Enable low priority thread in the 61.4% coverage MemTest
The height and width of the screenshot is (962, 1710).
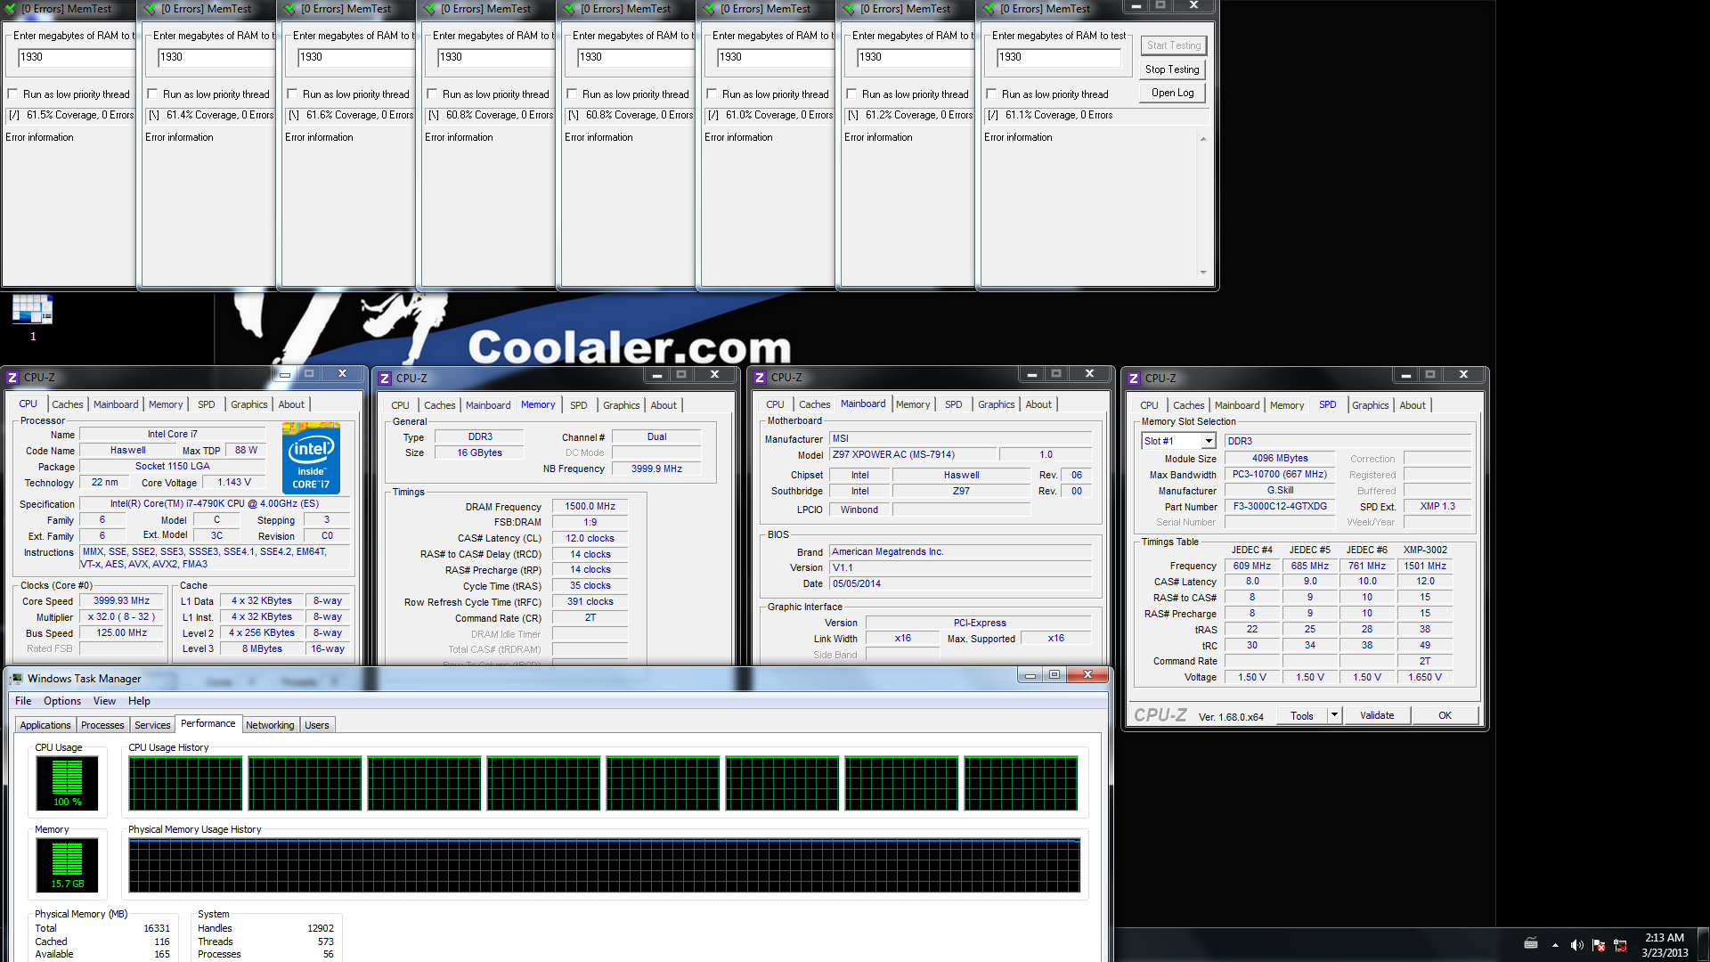click(152, 94)
